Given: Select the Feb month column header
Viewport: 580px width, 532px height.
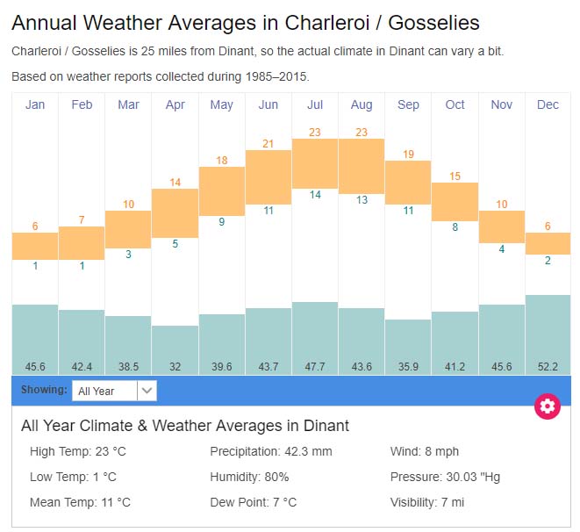Looking at the screenshot, I should click(x=82, y=104).
